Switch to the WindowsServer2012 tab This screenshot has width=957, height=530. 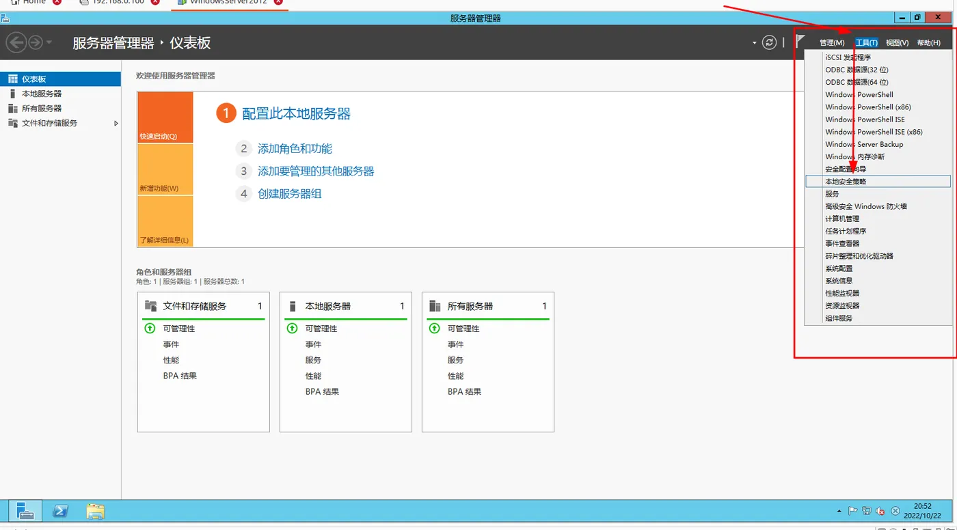pyautogui.click(x=229, y=2)
